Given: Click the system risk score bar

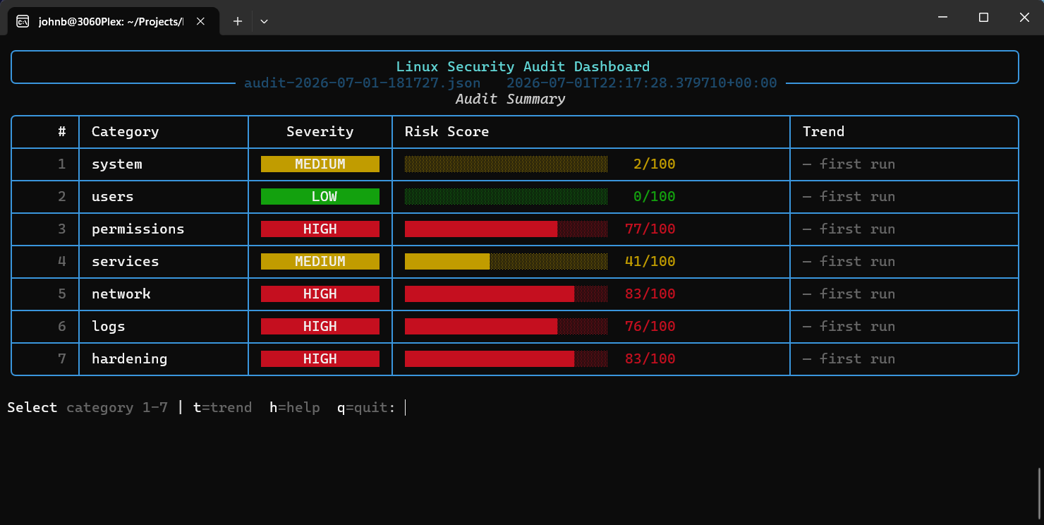Looking at the screenshot, I should point(506,164).
